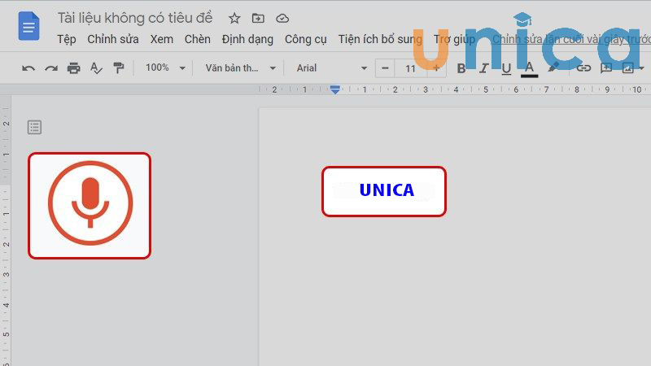This screenshot has width=651, height=366.
Task: Open the text color picker
Action: 529,69
